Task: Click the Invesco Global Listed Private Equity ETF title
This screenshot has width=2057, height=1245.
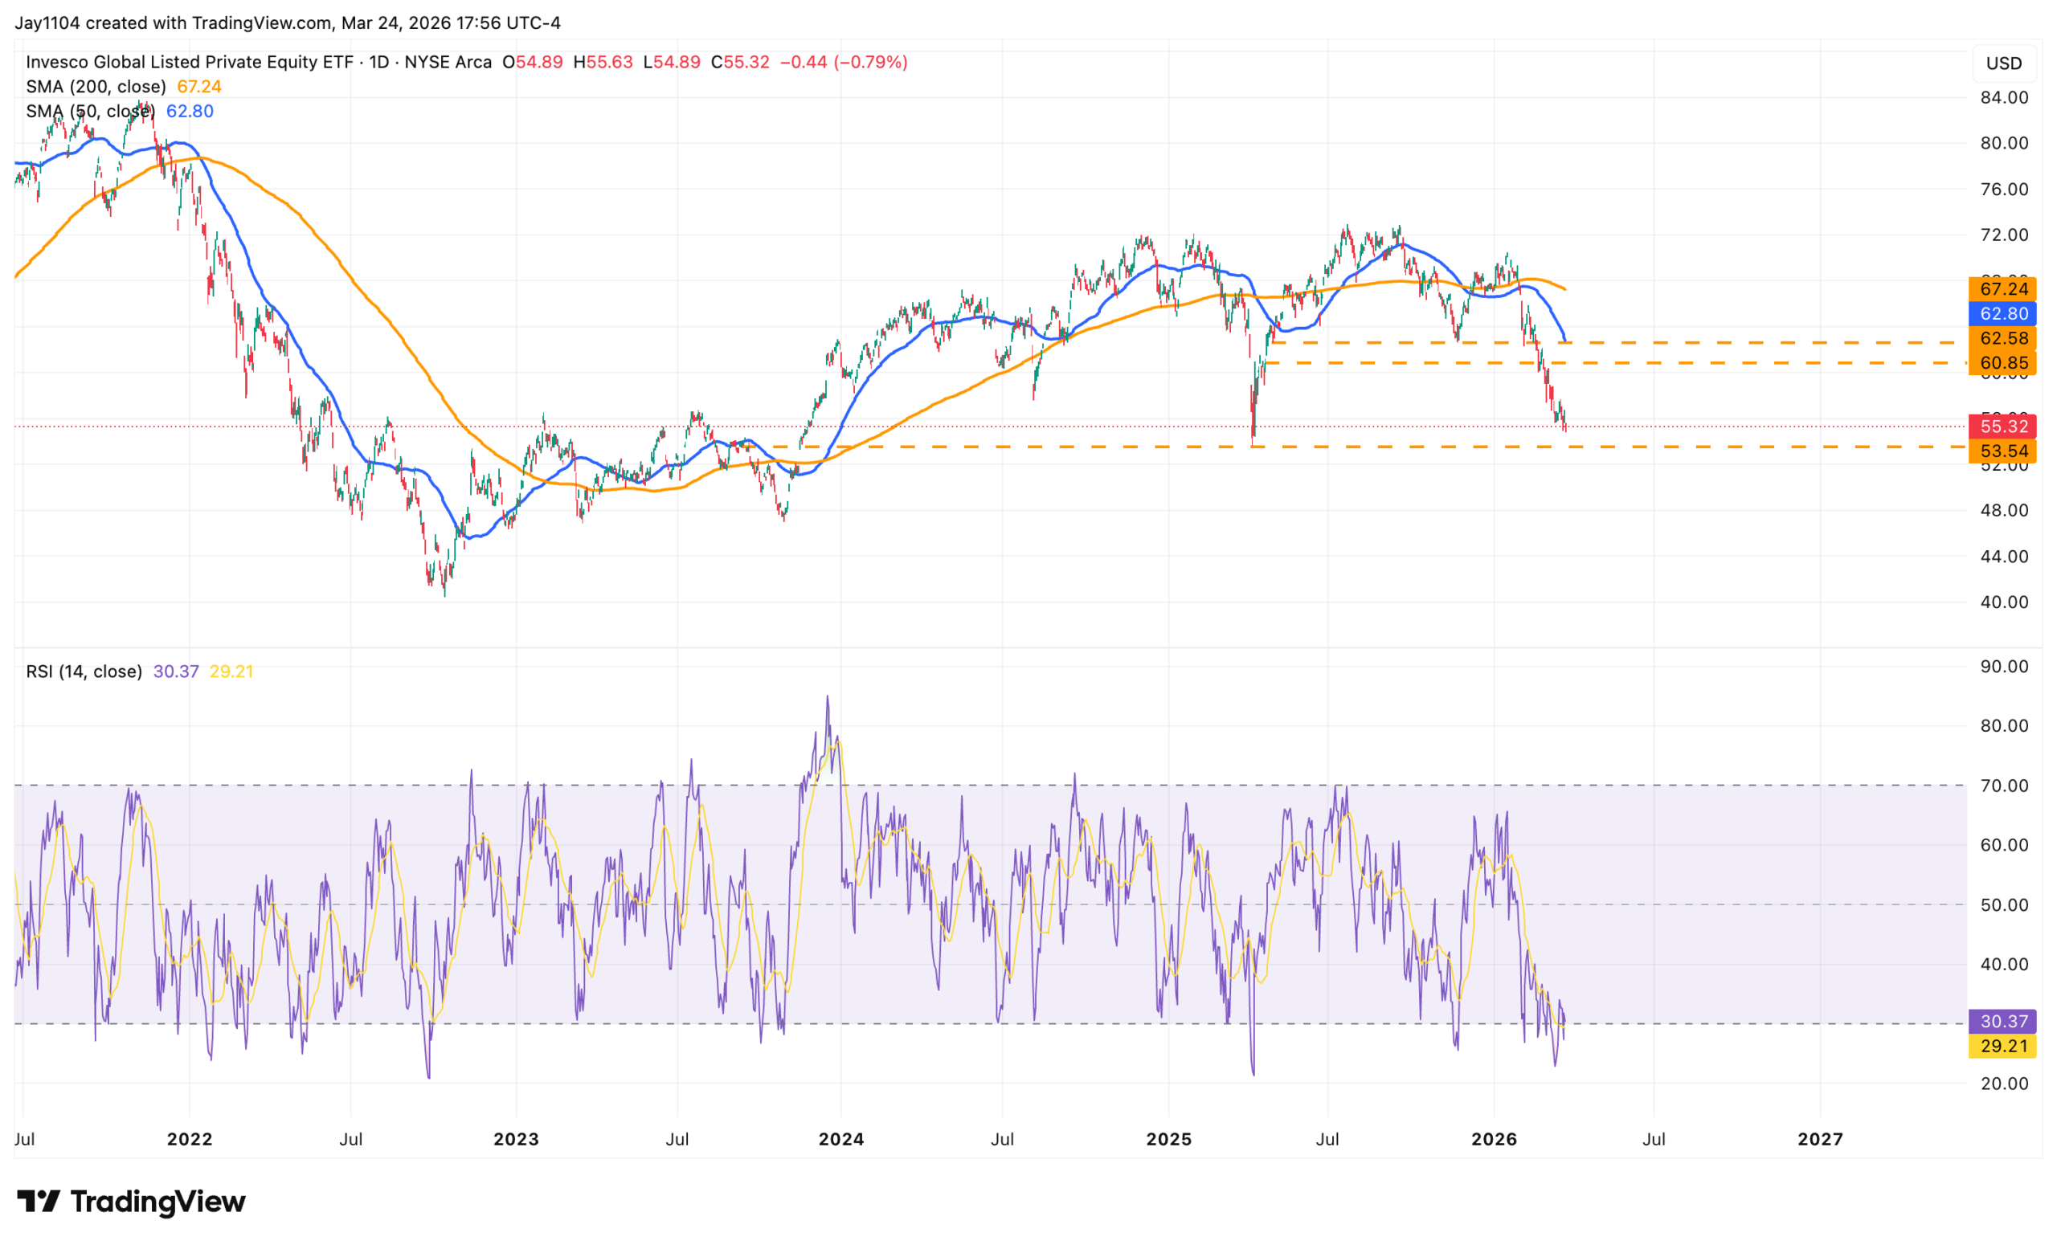Action: [190, 62]
